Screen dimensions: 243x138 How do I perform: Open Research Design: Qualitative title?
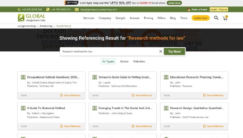point(197,108)
